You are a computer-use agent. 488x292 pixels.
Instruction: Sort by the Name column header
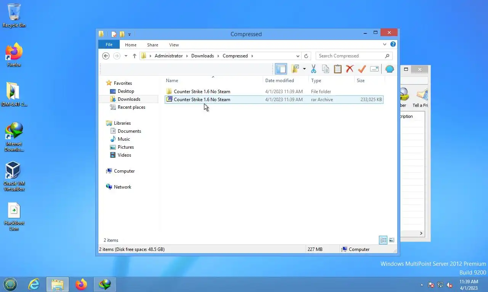click(x=213, y=81)
